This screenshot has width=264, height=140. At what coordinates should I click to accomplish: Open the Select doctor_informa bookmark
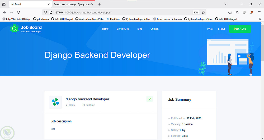[168, 19]
